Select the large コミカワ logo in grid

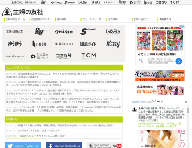coord(64,56)
